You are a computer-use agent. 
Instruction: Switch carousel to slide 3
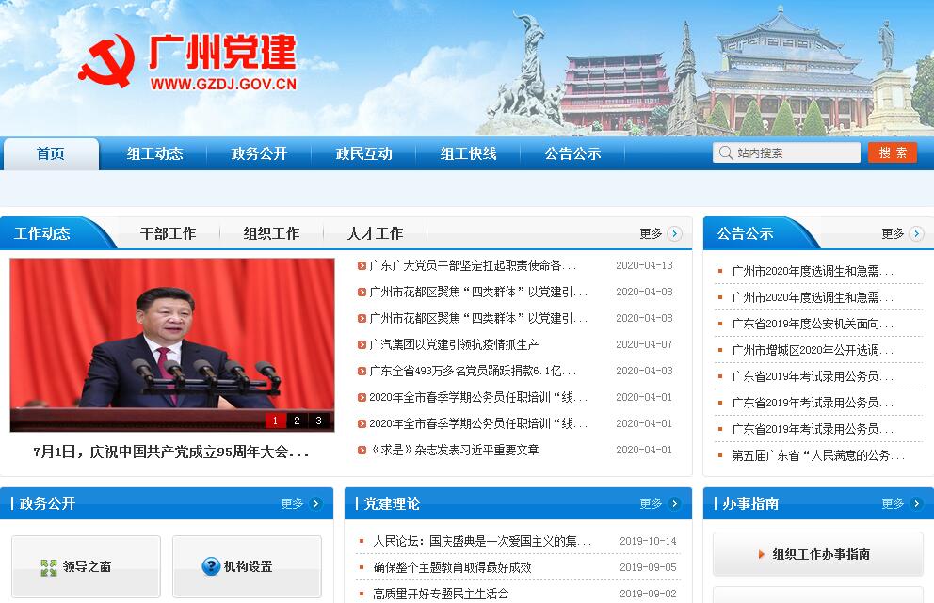click(x=318, y=421)
